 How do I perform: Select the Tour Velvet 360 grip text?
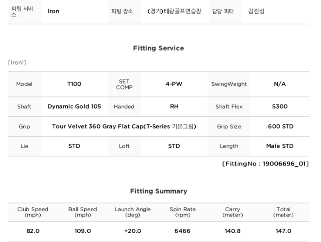tap(124, 127)
